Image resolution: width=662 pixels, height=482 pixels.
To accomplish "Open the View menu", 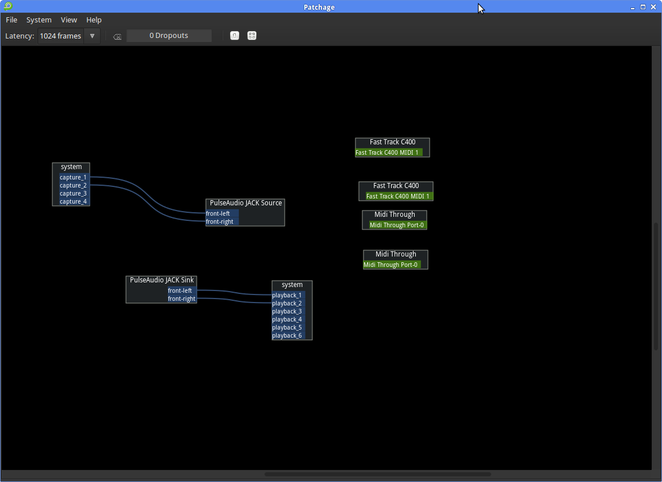I will point(69,20).
